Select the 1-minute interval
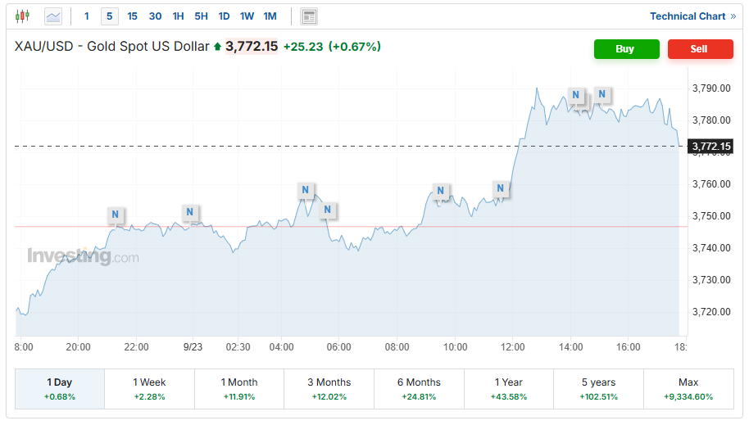Viewport: 749px width, 425px height. coord(87,16)
